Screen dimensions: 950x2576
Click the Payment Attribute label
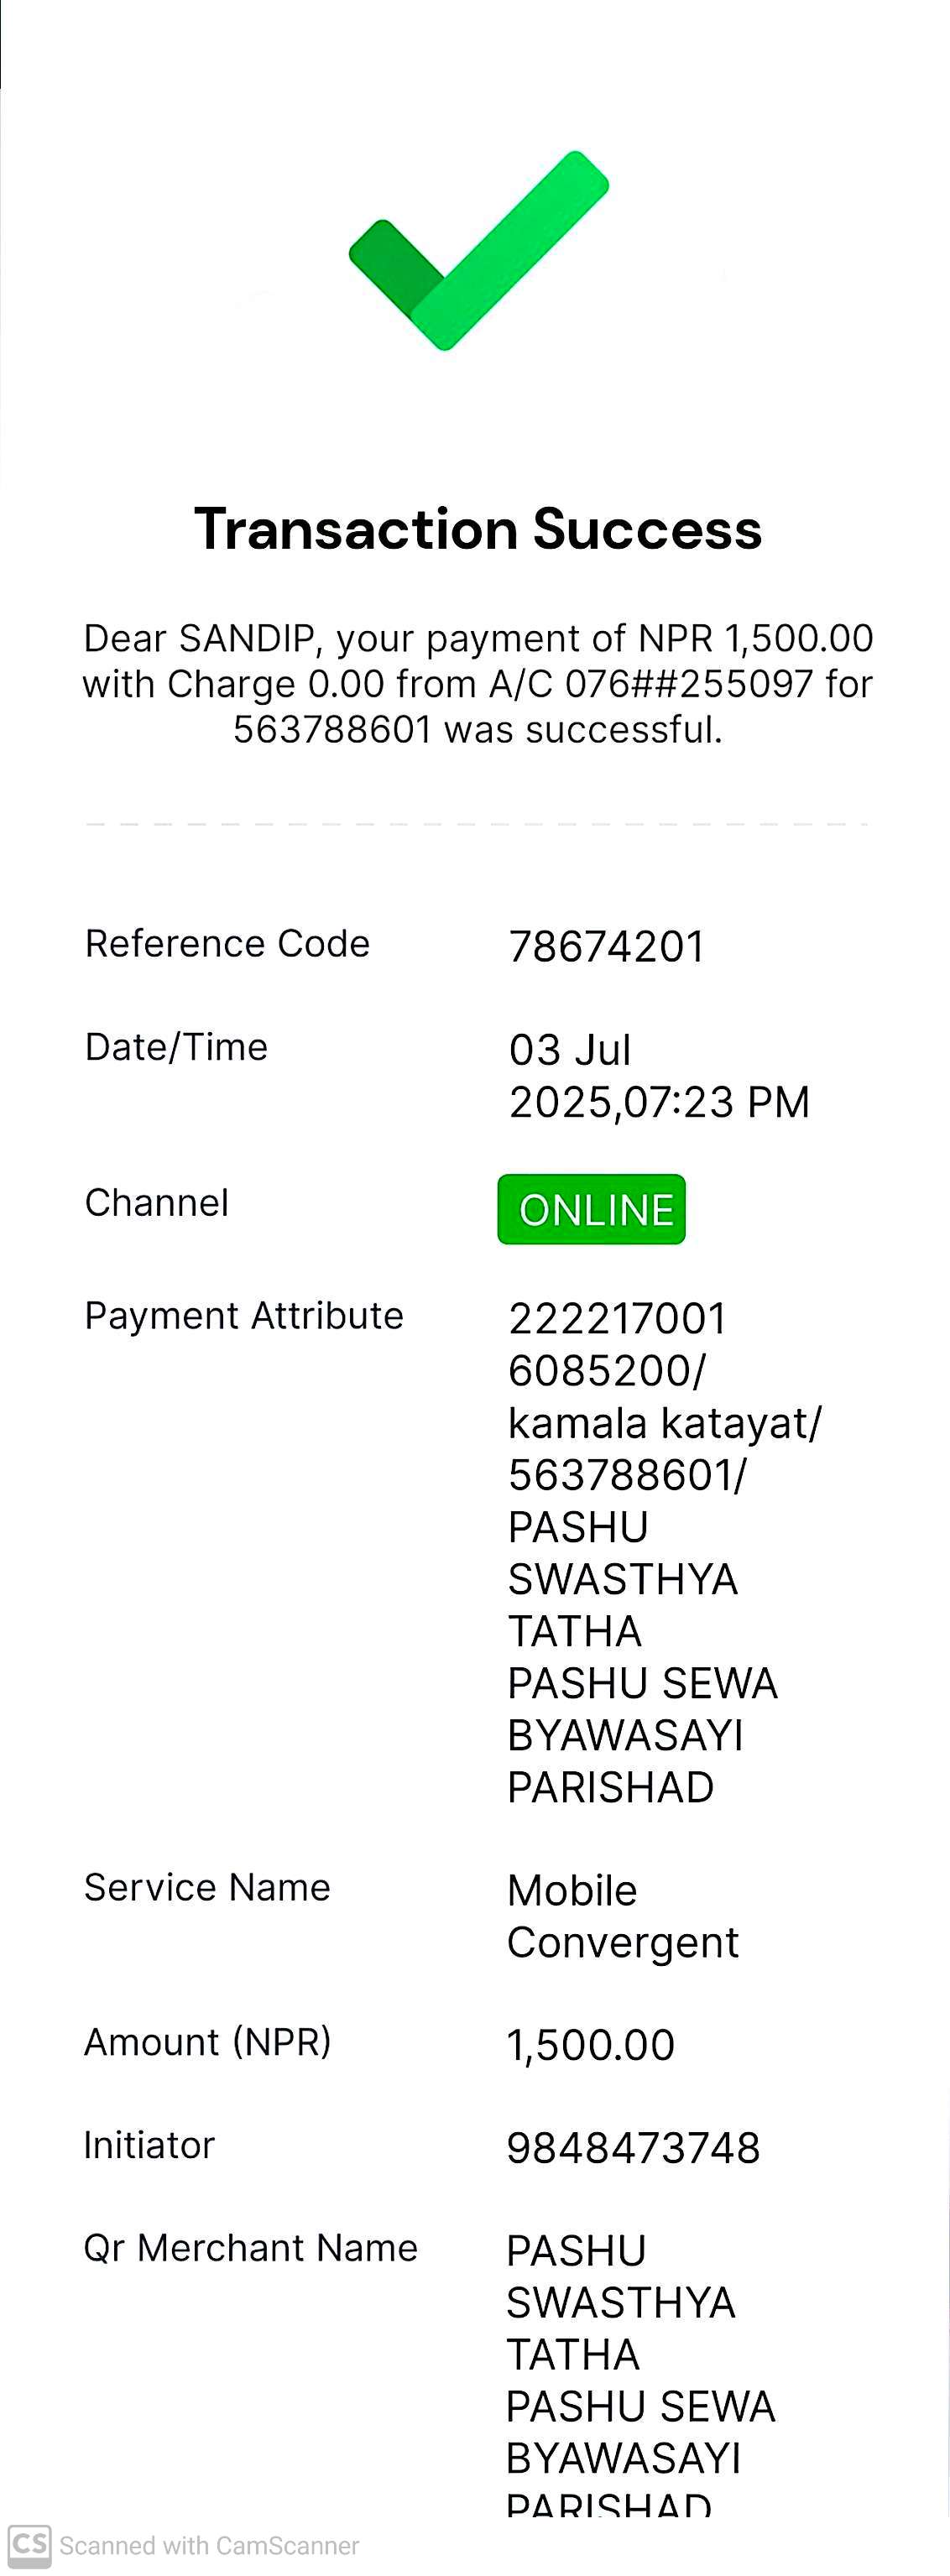coord(244,1315)
